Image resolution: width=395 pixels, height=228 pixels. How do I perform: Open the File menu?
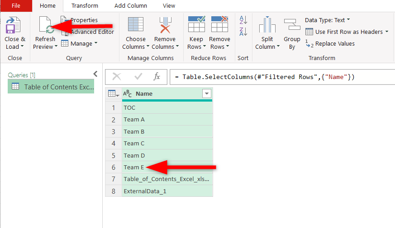tap(16, 5)
